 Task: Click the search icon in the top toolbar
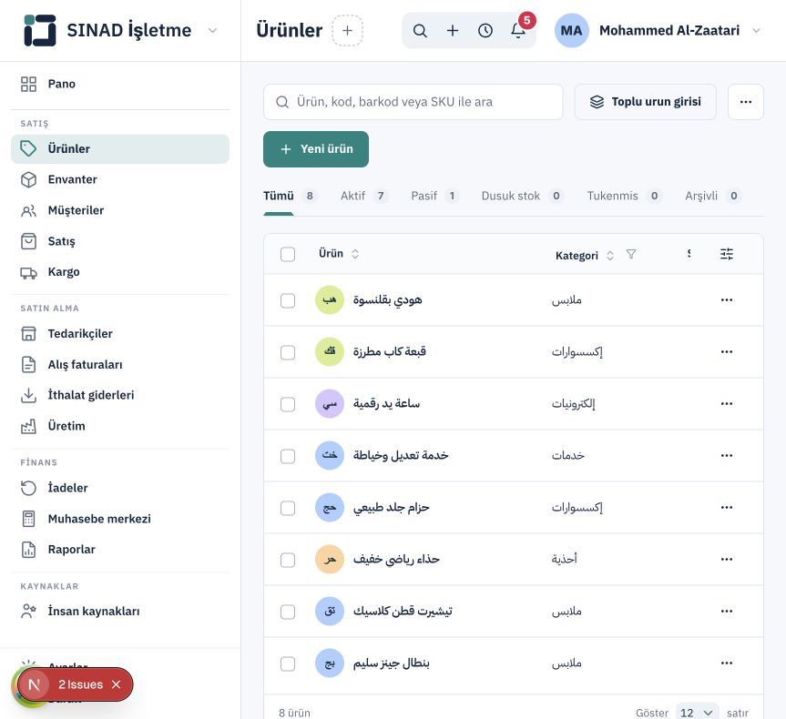[x=420, y=31]
